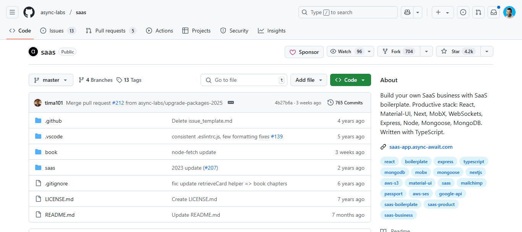The height and width of the screenshot is (232, 522).
Task: Select the nextjs topic tag
Action: click(476, 172)
